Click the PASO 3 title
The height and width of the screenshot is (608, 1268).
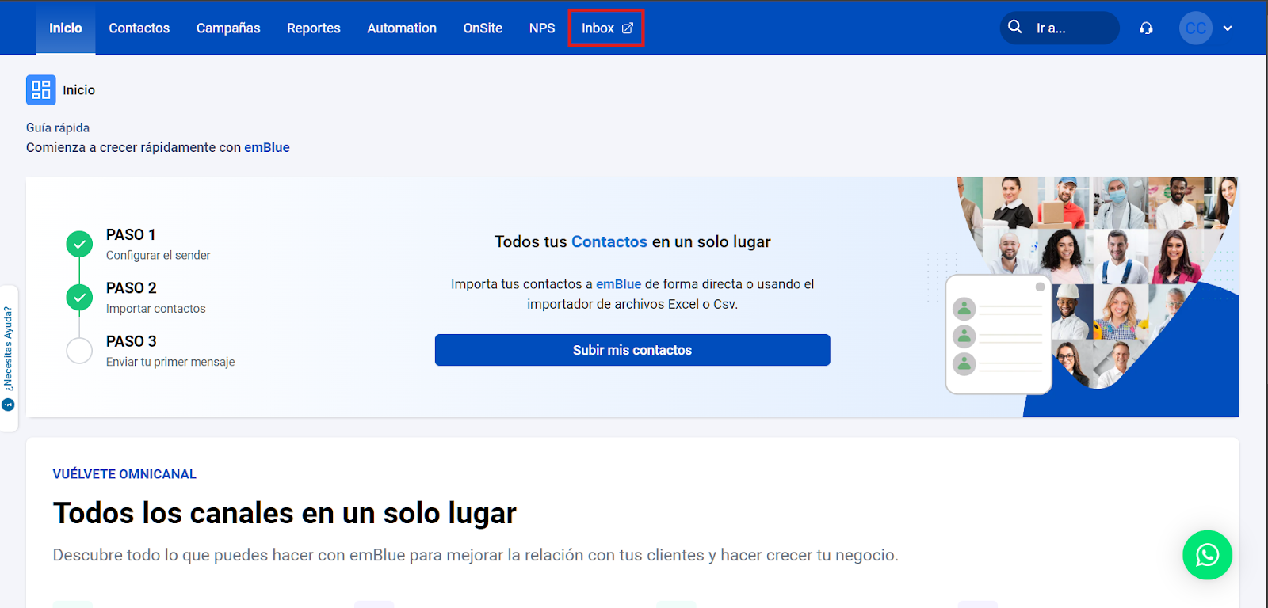click(x=132, y=341)
